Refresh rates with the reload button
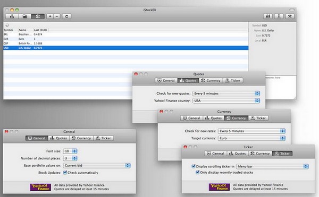 66,16
